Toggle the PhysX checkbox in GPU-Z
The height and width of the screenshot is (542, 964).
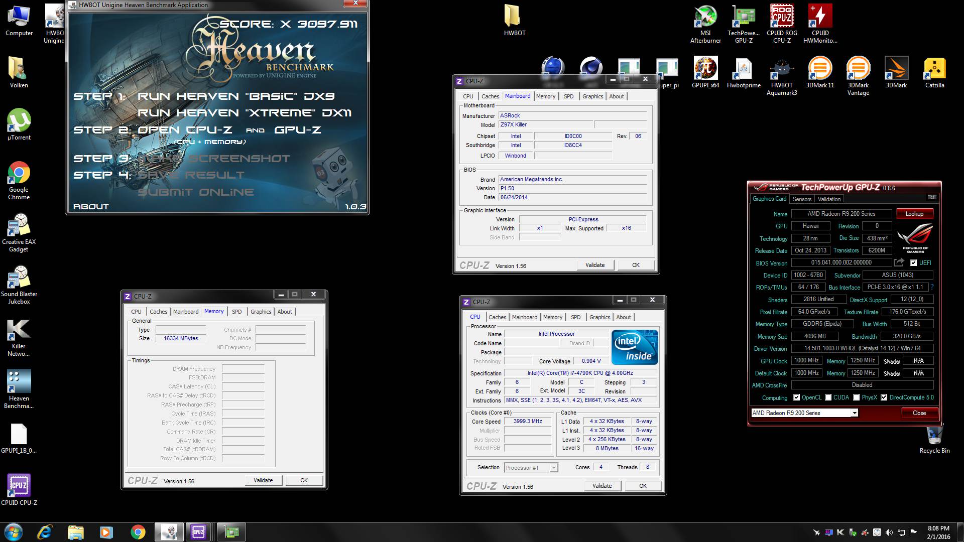click(857, 397)
